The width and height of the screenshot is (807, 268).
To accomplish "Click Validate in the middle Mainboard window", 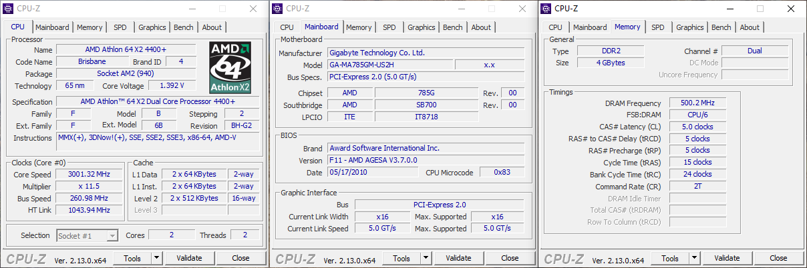I will coord(458,258).
